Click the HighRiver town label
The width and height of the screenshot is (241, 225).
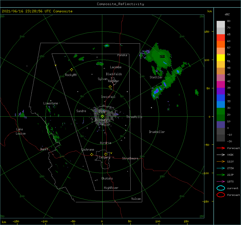click(111, 188)
